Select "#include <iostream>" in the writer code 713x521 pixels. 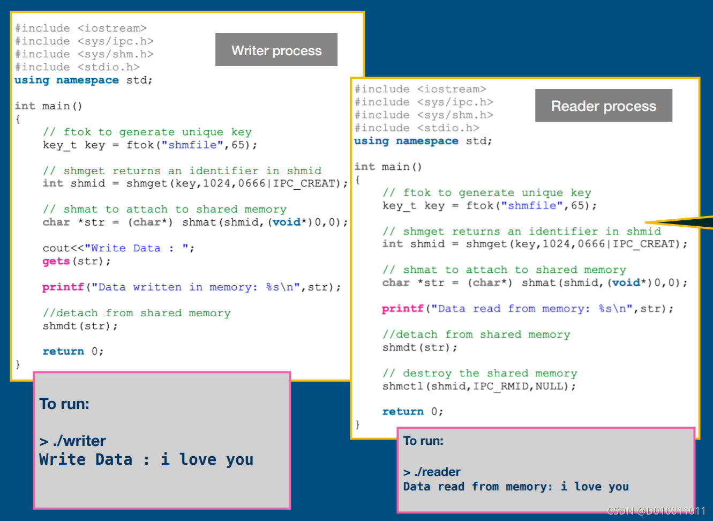point(81,28)
